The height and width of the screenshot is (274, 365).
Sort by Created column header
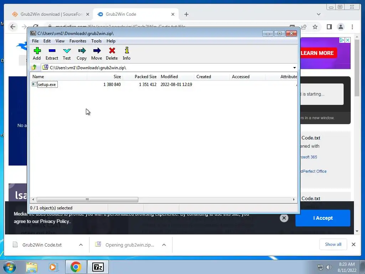coord(212,77)
